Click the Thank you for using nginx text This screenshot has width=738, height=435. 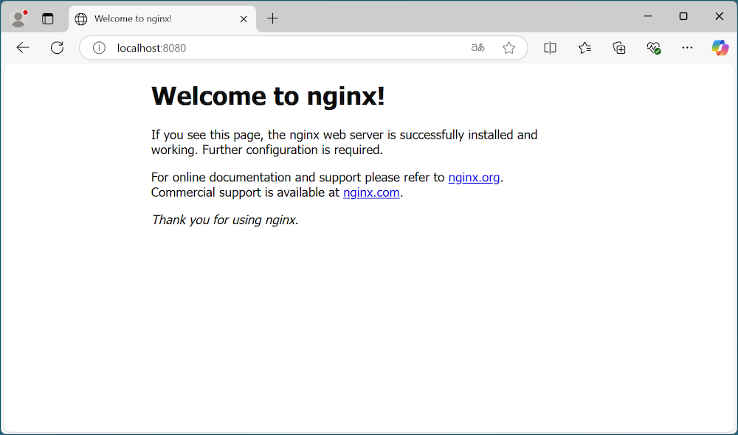pos(225,220)
